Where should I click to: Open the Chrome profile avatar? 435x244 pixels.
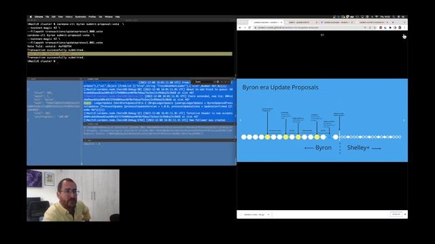(x=400, y=28)
